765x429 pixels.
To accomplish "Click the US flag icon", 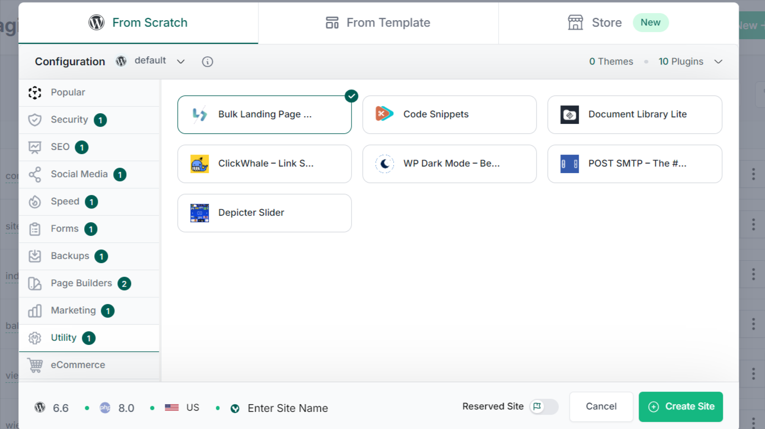I will [172, 408].
